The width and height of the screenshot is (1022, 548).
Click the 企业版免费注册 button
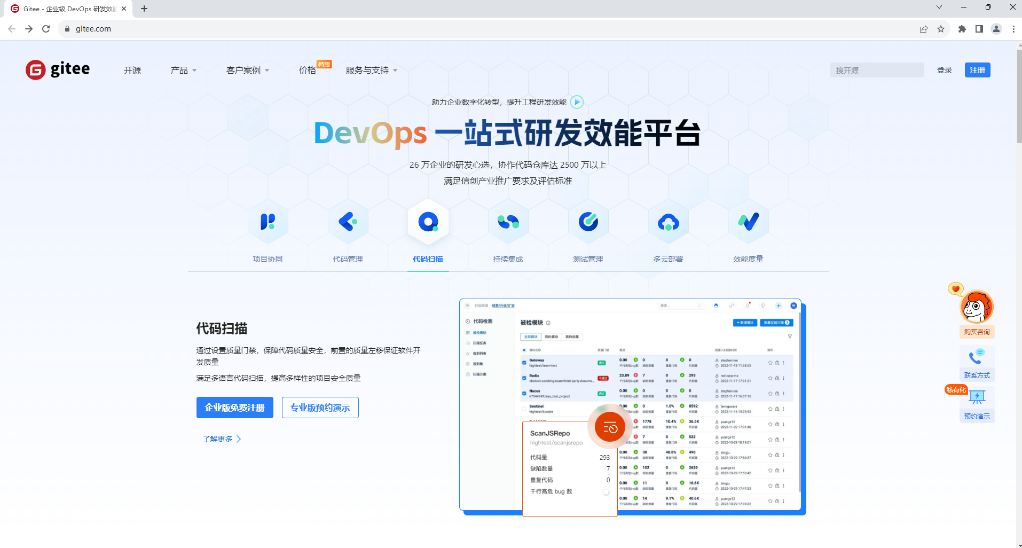coord(235,408)
